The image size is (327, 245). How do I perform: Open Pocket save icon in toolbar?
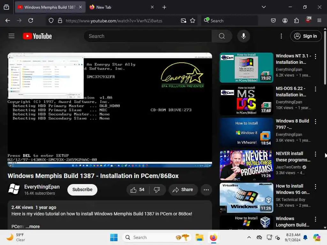pyautogui.click(x=273, y=20)
